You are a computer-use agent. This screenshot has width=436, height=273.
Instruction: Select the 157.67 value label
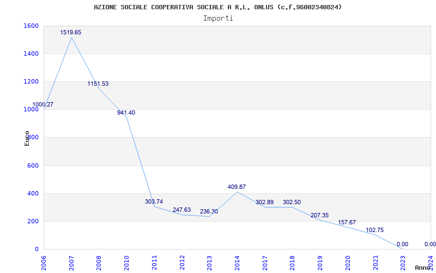pyautogui.click(x=347, y=223)
